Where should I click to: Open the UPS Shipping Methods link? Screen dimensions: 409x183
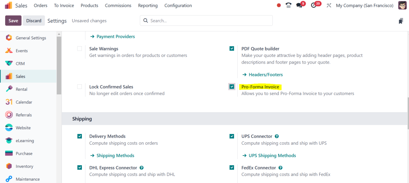(269, 156)
